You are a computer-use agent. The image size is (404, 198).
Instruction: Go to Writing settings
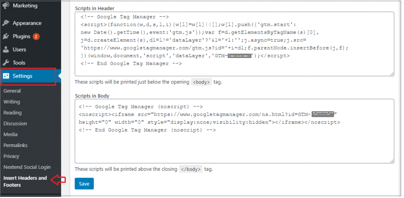coord(11,102)
